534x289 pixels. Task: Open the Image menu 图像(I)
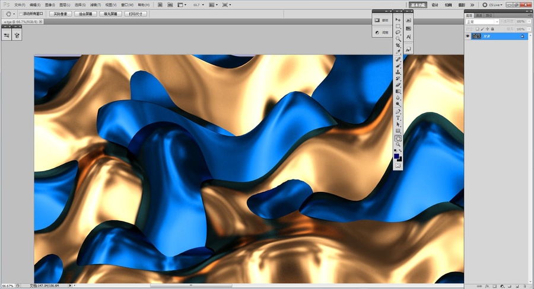click(x=50, y=5)
